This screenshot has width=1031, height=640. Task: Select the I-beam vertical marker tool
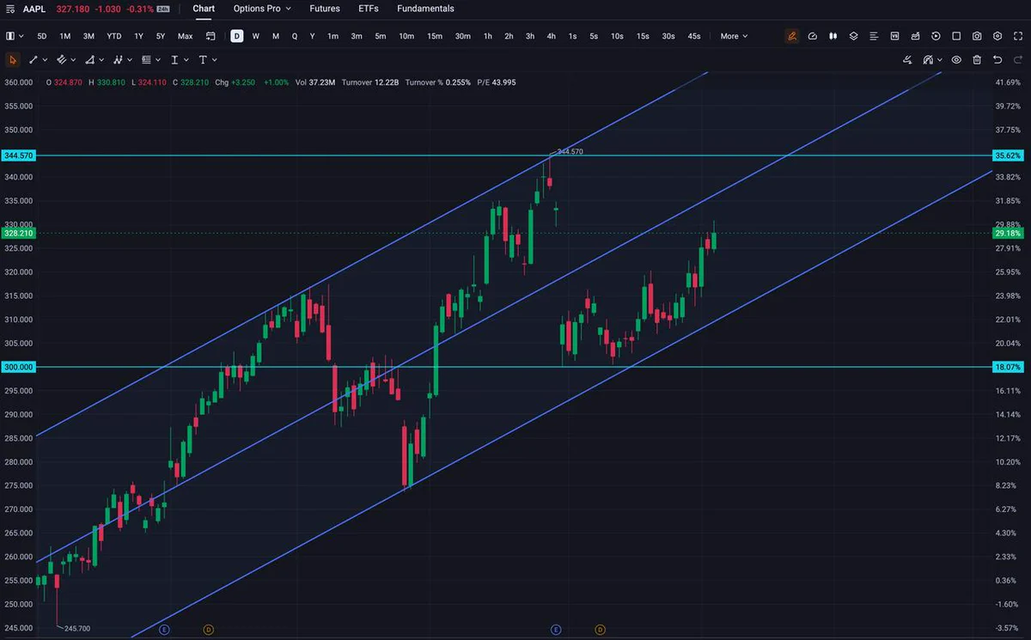click(x=174, y=60)
